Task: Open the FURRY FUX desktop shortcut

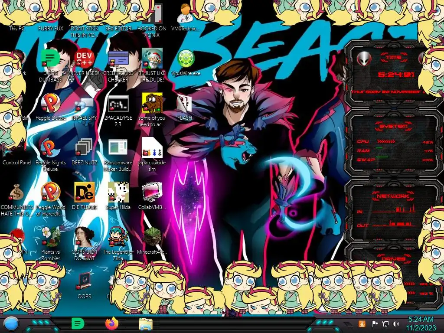Action: point(50,28)
